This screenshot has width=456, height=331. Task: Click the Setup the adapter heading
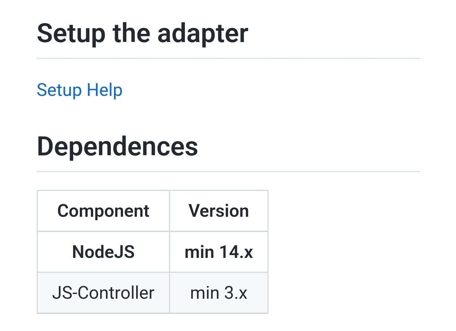[142, 33]
